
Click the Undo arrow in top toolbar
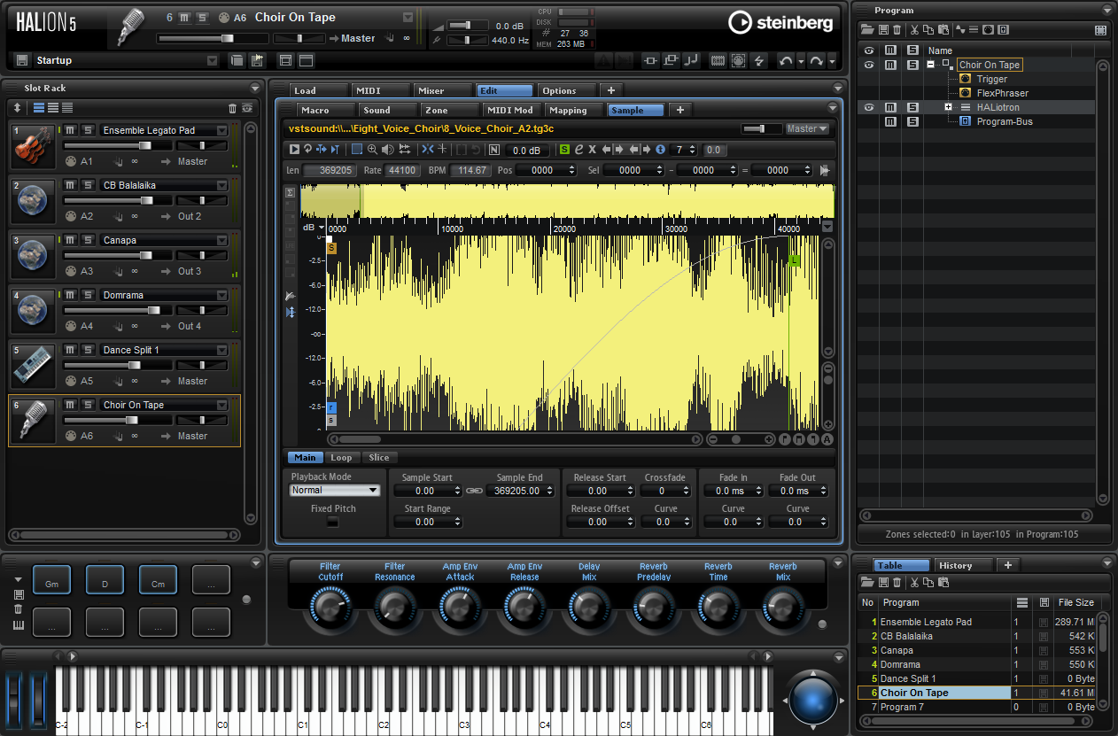[x=785, y=60]
